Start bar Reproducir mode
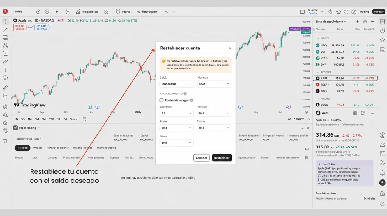The image size is (387, 216). (147, 12)
